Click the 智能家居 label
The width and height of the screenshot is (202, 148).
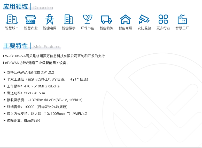126,28
